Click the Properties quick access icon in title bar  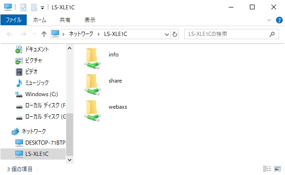click(x=23, y=7)
